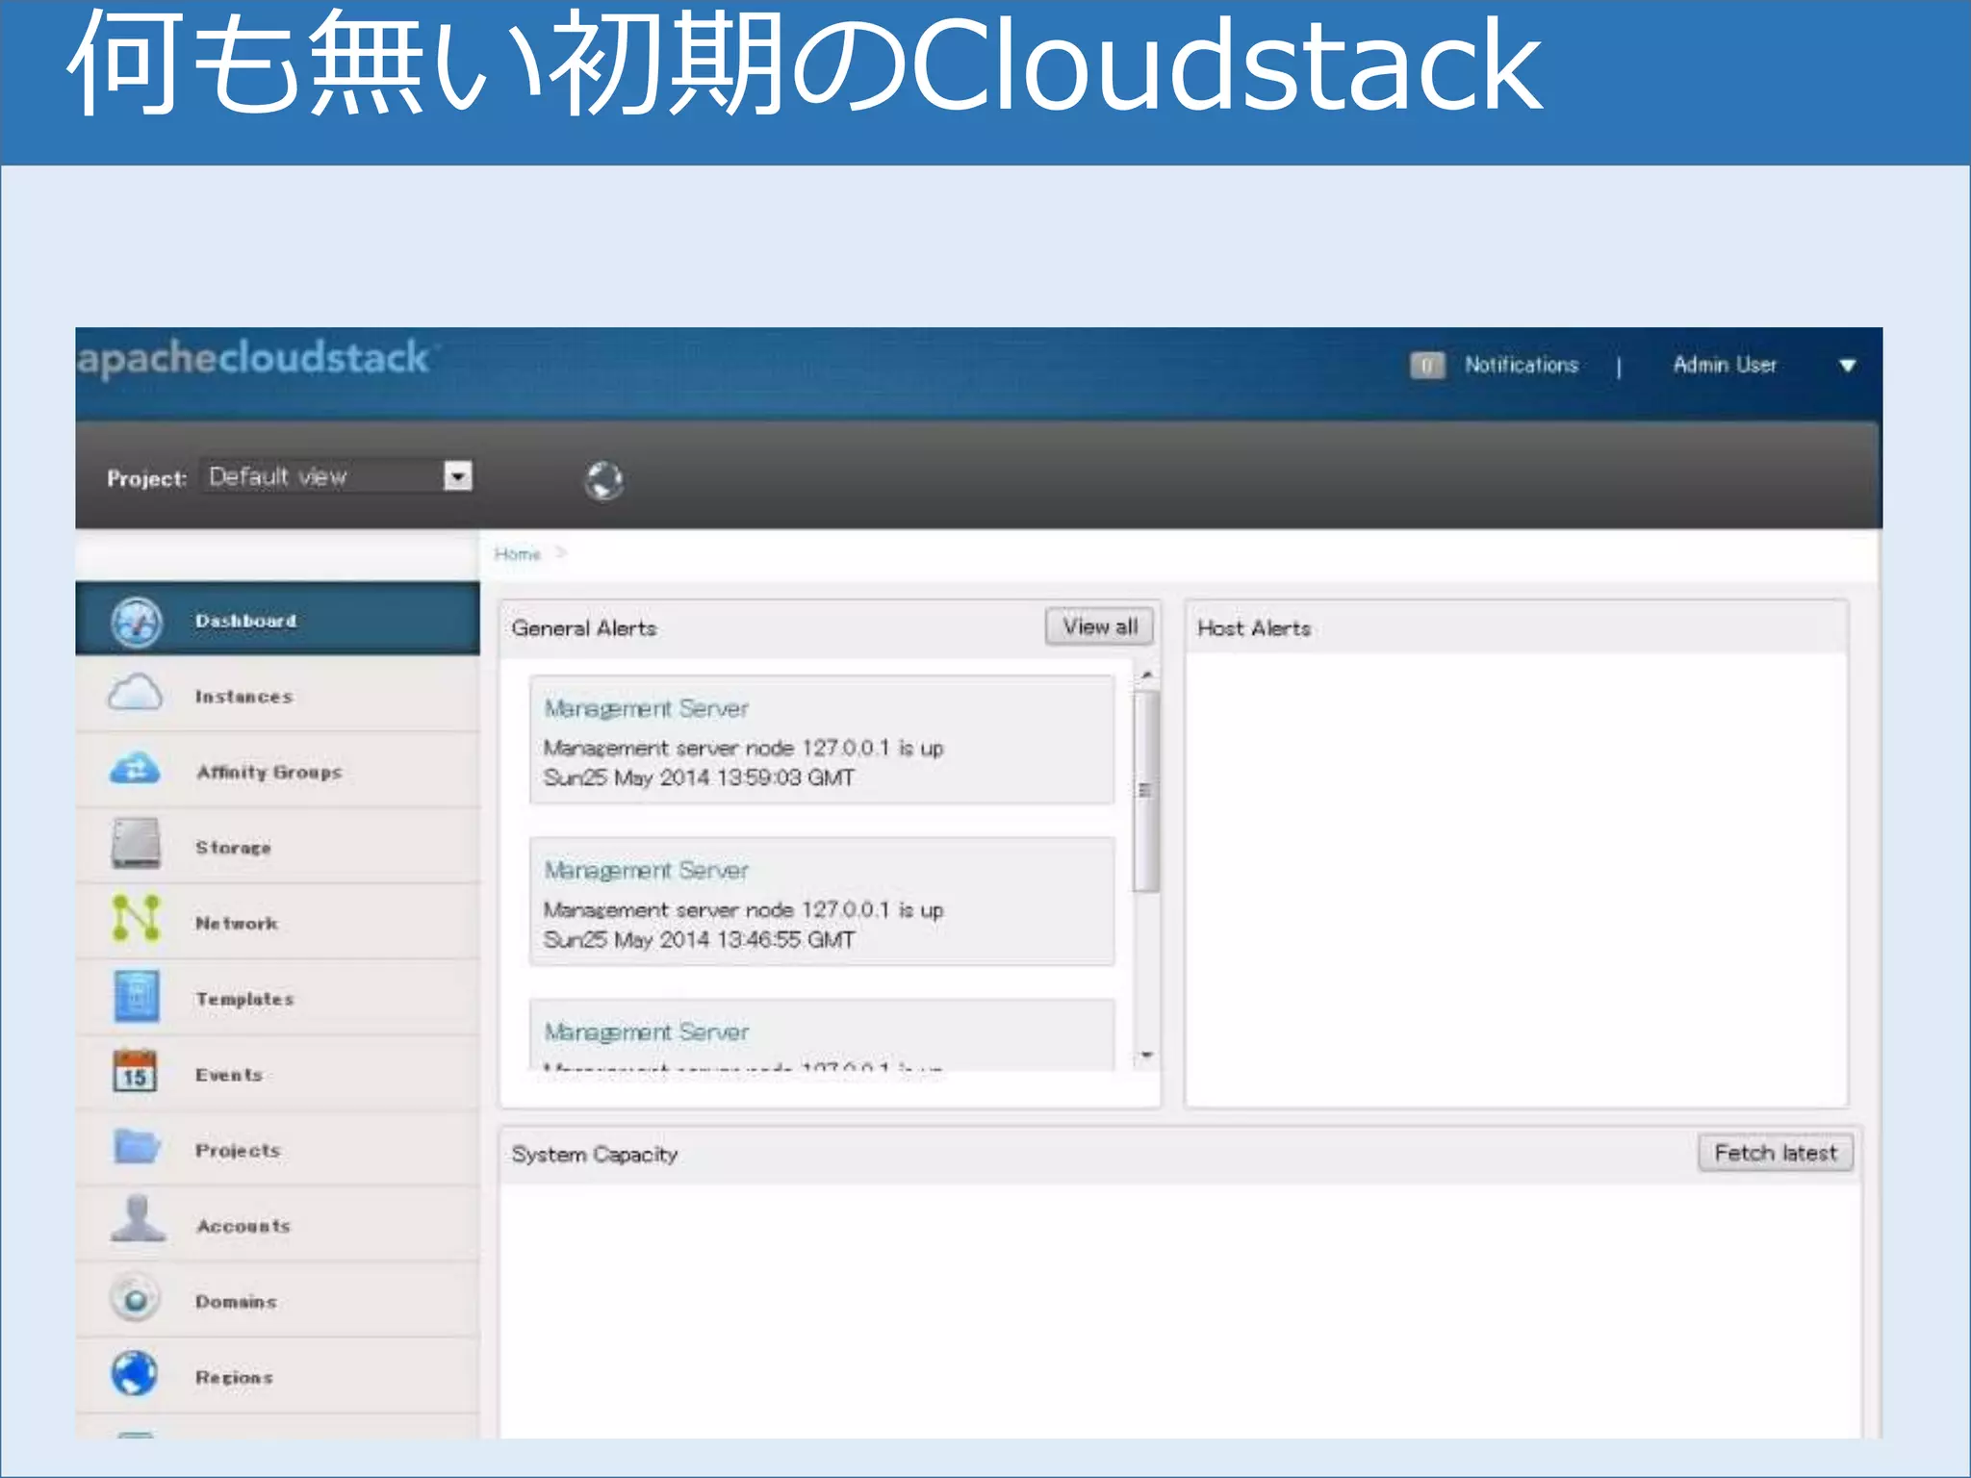Screen dimensions: 1971x1478
Task: Open the Dashboard gauge icon
Action: (x=136, y=622)
